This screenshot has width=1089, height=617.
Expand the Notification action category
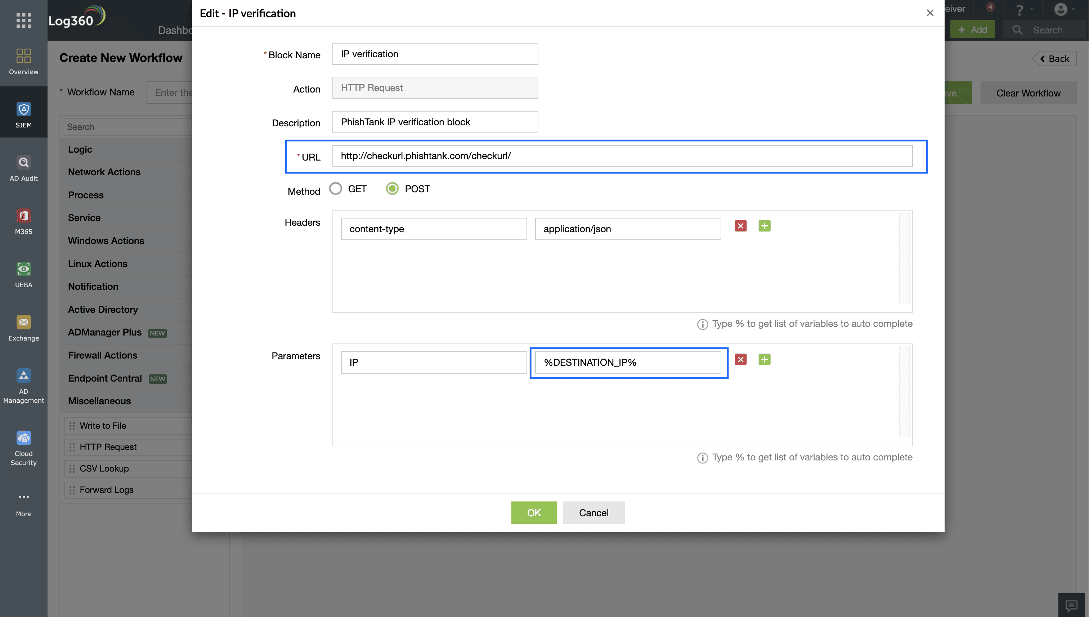pyautogui.click(x=93, y=287)
